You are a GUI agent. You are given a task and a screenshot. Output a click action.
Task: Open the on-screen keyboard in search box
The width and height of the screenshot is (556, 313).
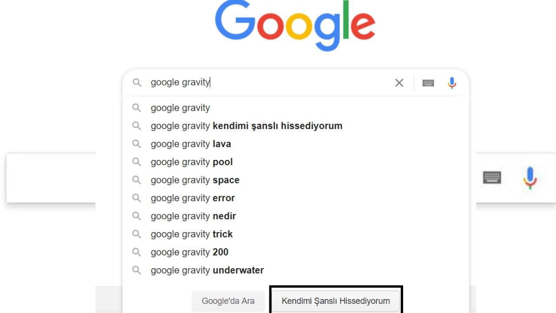[x=428, y=83]
